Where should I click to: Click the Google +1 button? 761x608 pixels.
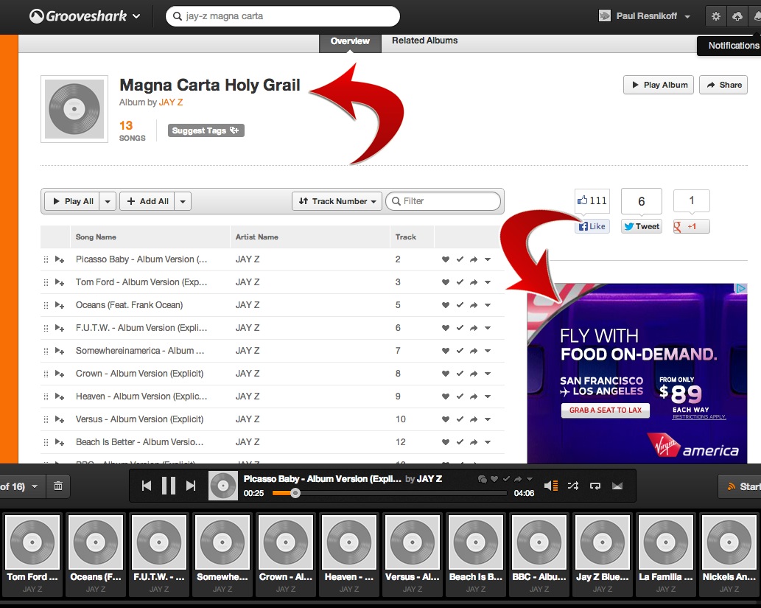point(691,226)
